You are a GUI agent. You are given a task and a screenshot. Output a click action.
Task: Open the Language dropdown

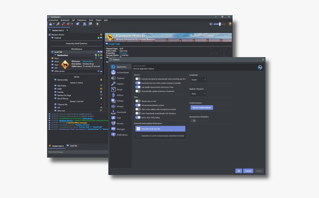pos(198,80)
